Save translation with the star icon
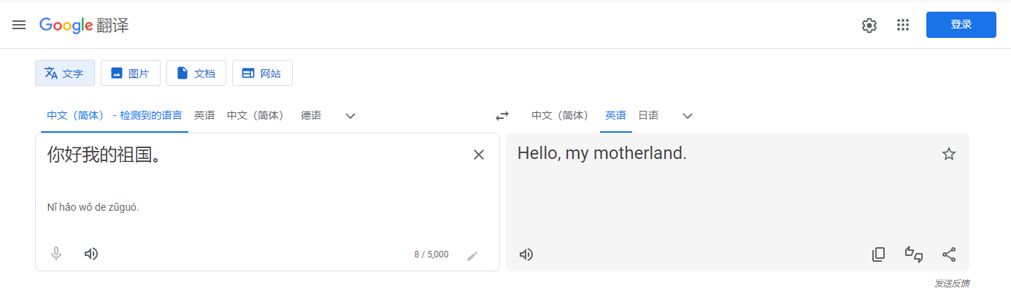This screenshot has width=1011, height=307. coord(949,154)
